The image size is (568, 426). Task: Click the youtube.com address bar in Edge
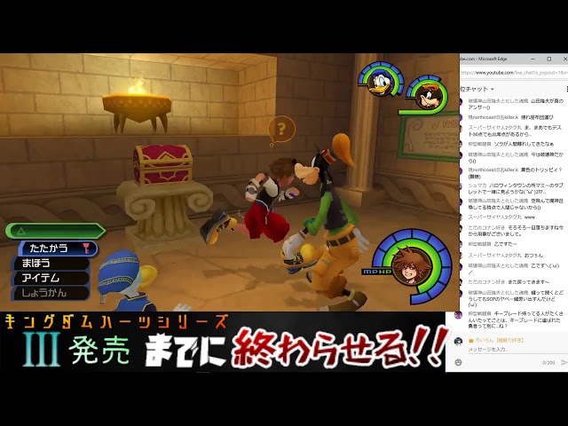(x=514, y=73)
